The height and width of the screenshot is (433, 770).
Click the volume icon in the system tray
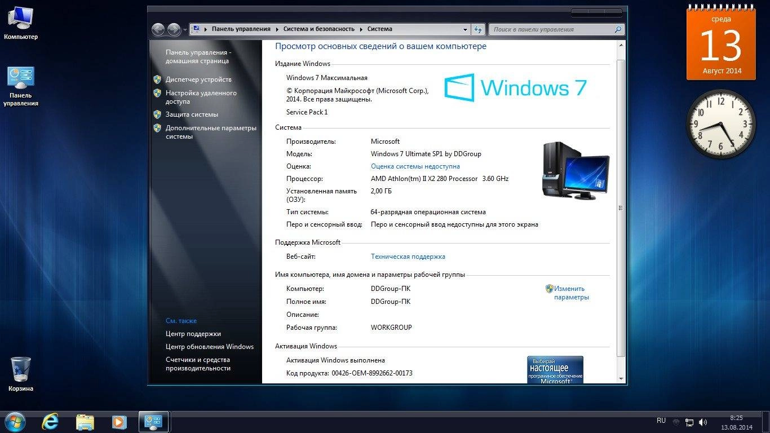coord(703,421)
